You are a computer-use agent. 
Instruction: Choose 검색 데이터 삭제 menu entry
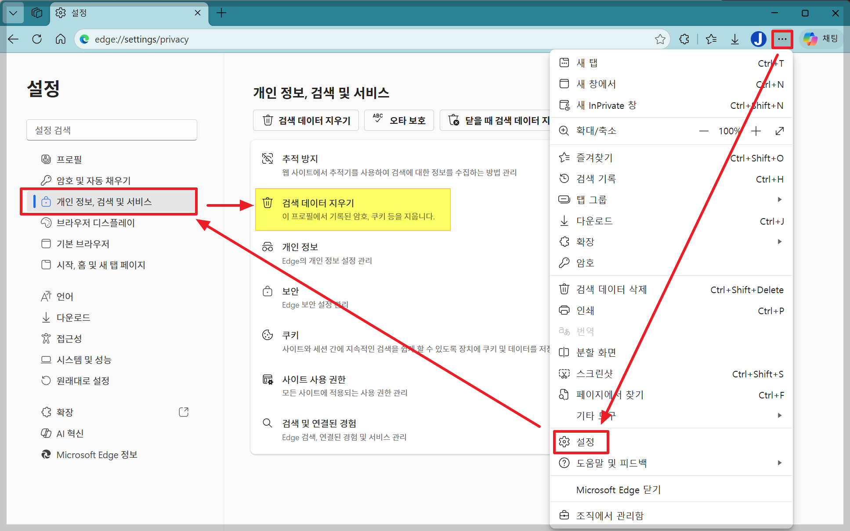point(611,290)
